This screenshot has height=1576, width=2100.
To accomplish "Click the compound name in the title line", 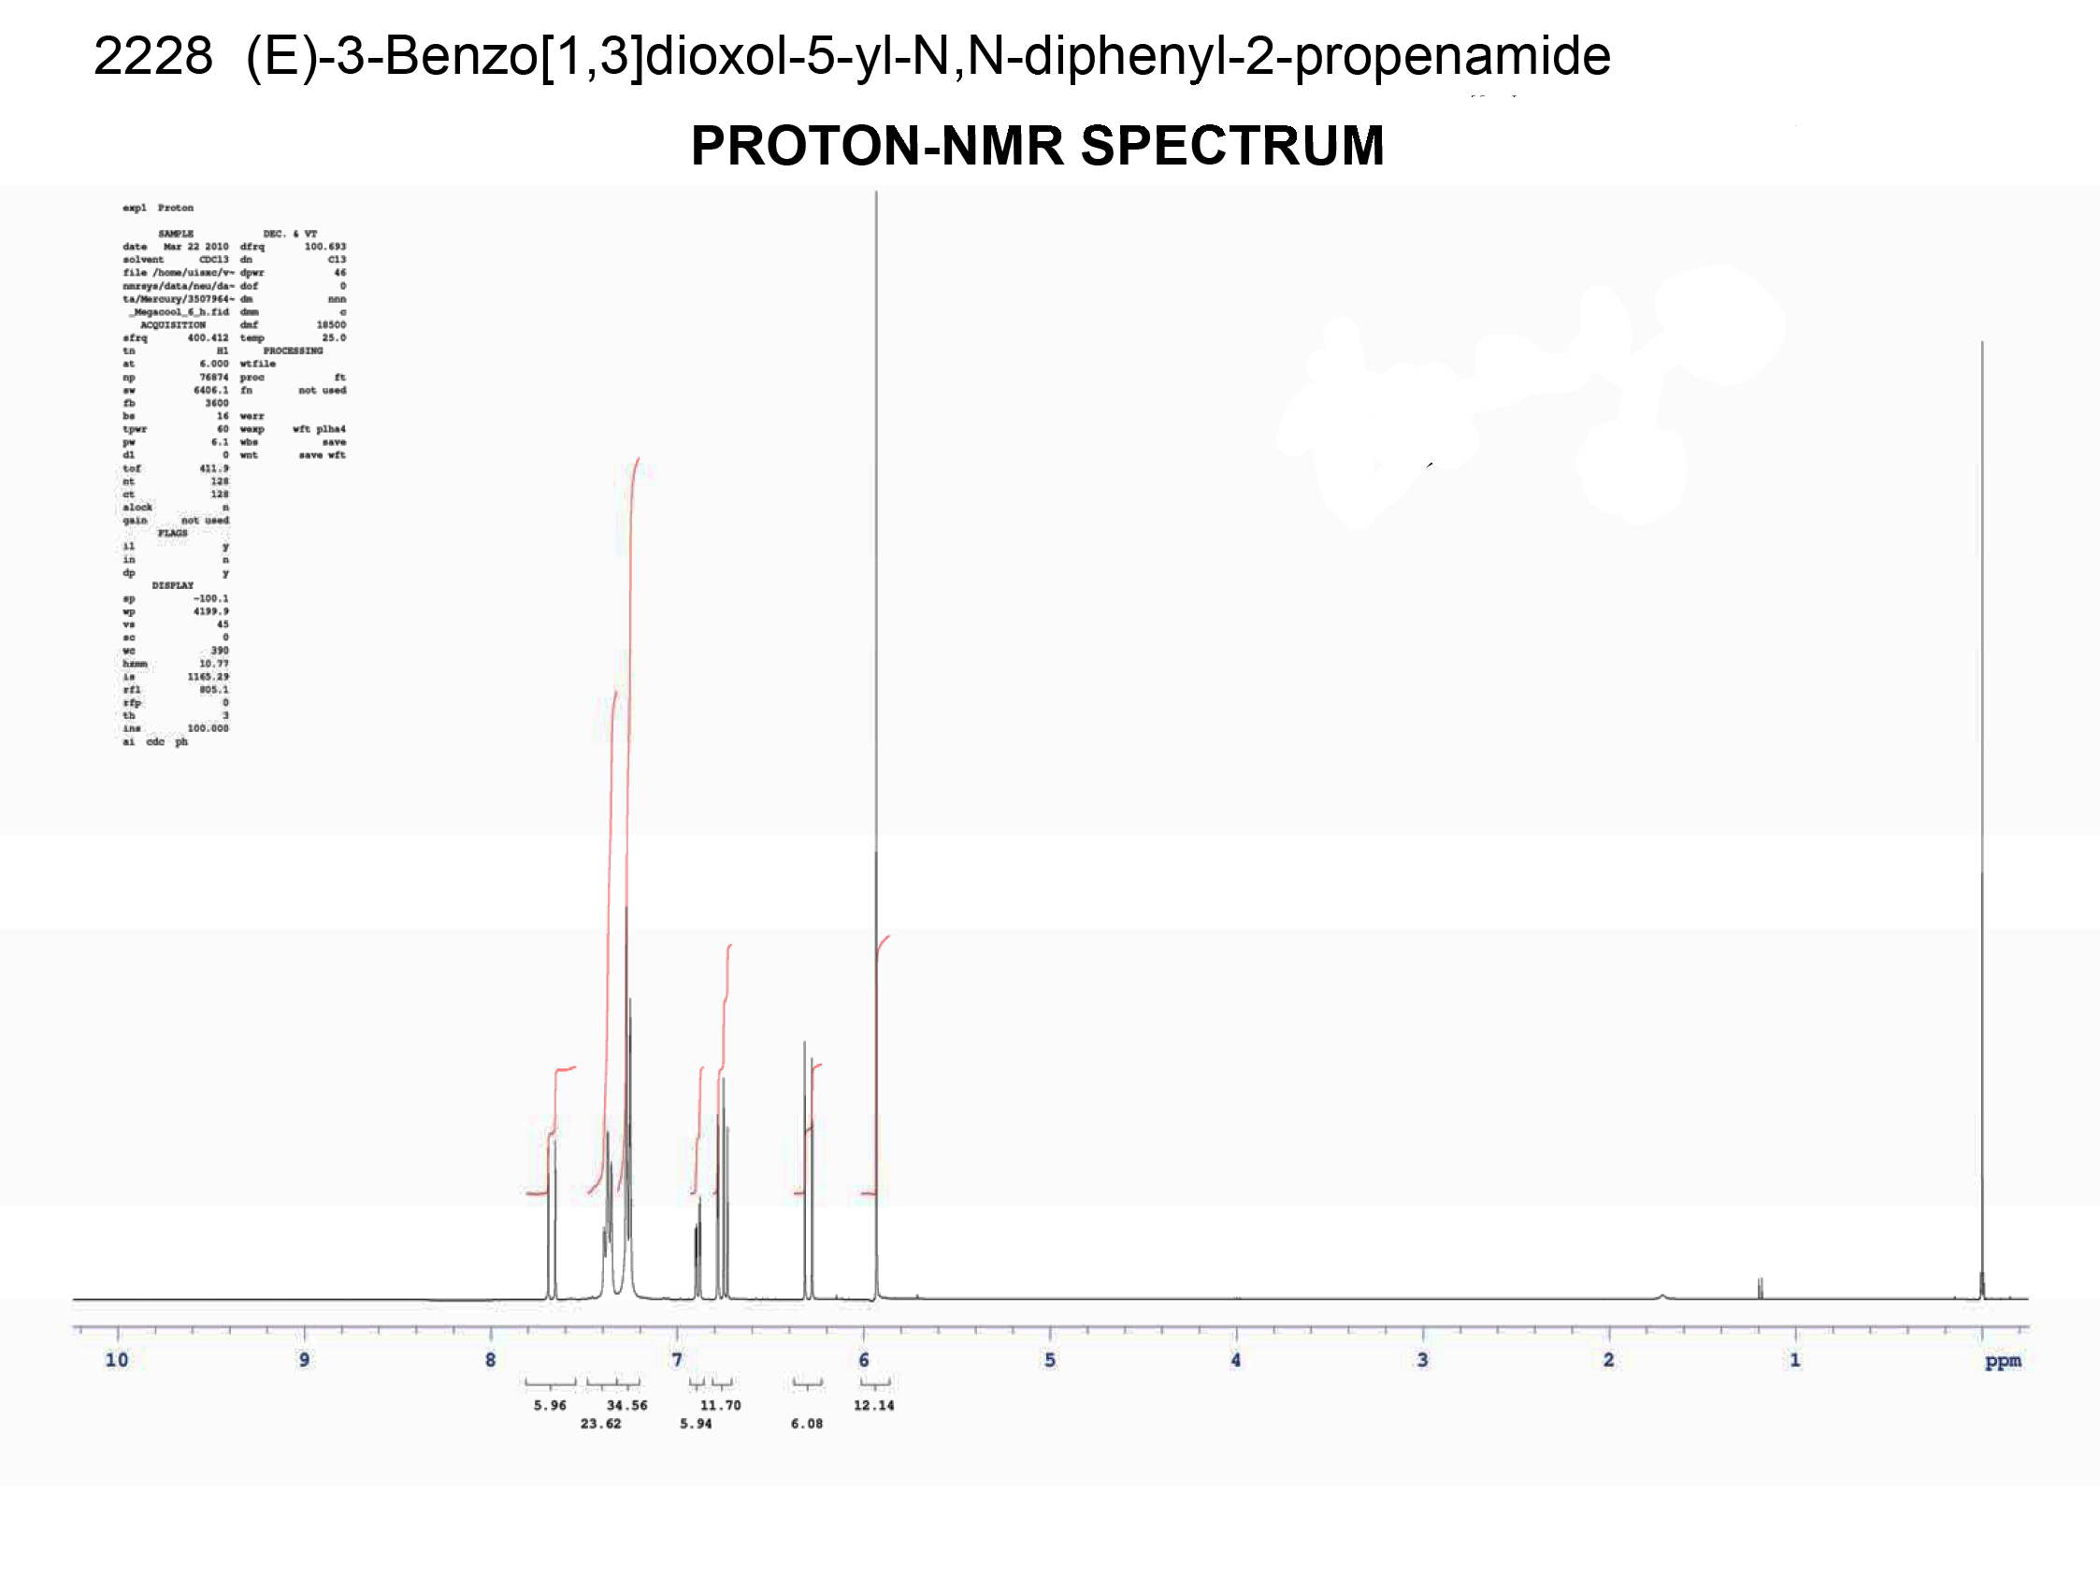I will 928,56.
